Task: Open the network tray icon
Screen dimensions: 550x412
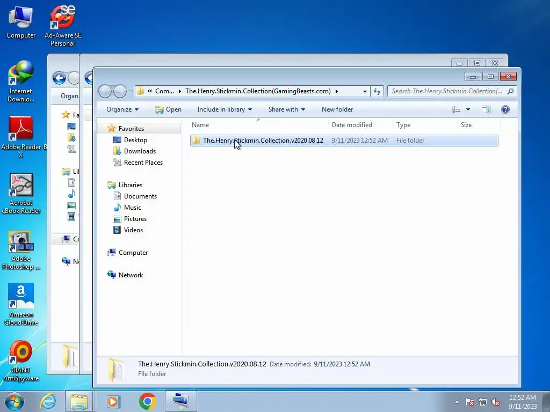Action: (483, 402)
